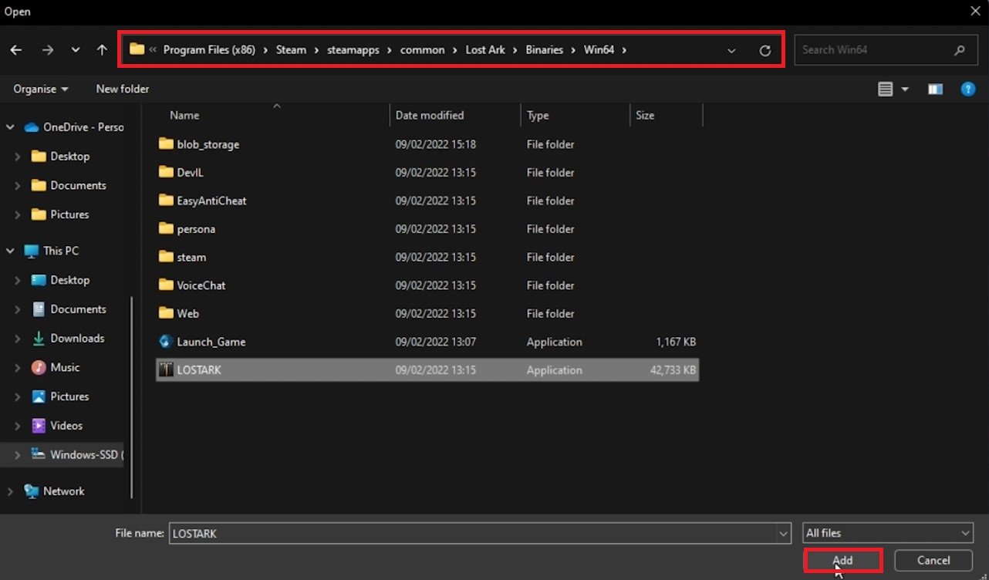
Task: Select the blob_storage folder
Action: pyautogui.click(x=208, y=144)
